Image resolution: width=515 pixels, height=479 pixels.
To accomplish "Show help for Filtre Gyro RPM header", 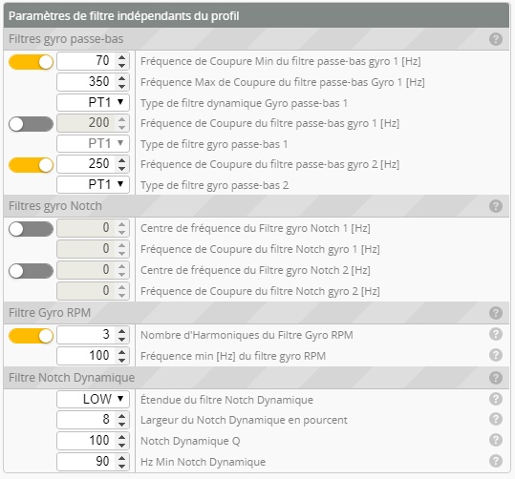I will click(496, 313).
